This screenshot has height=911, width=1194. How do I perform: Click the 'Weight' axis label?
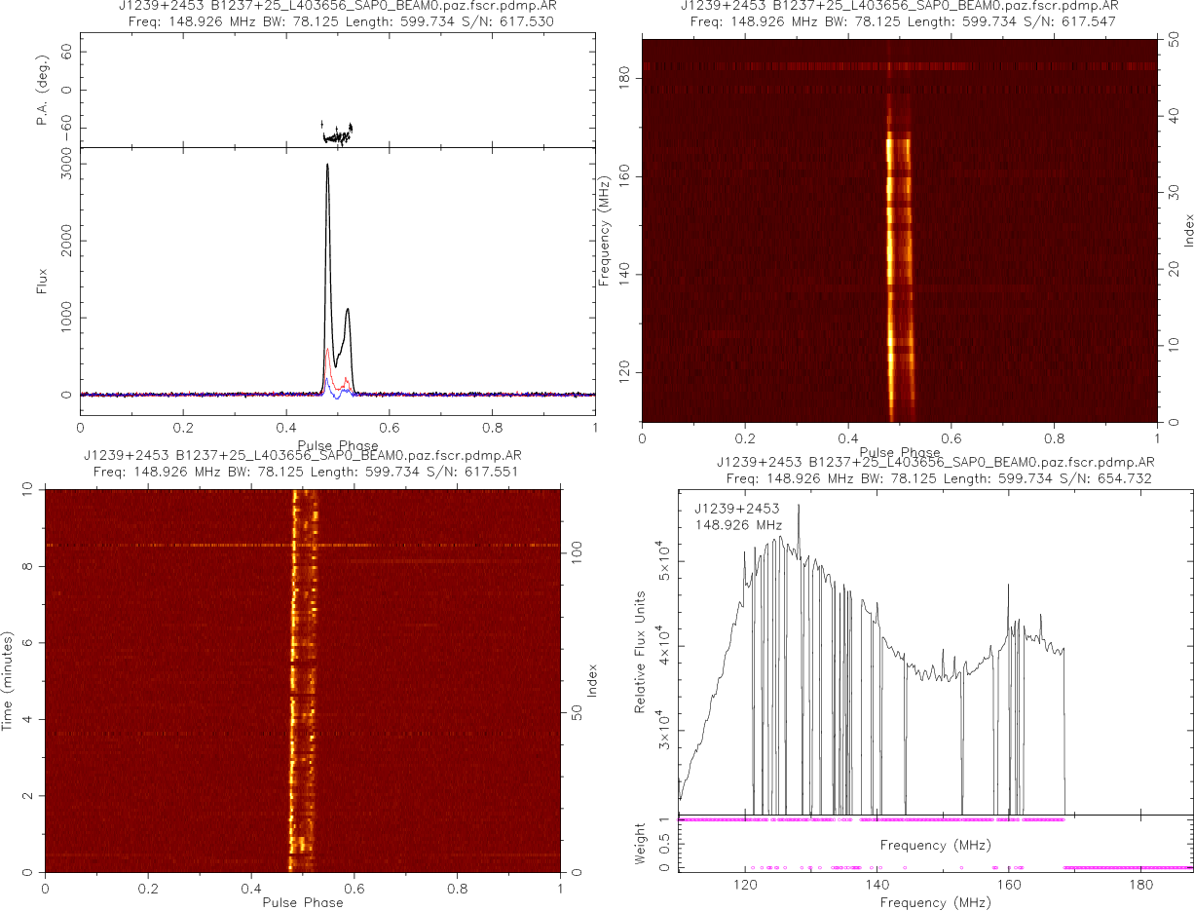641,844
